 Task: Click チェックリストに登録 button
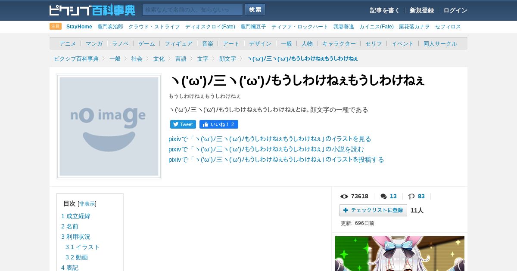click(373, 210)
